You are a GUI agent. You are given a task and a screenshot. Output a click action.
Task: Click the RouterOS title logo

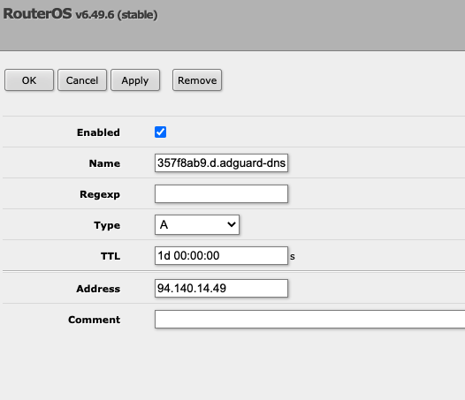pos(38,13)
